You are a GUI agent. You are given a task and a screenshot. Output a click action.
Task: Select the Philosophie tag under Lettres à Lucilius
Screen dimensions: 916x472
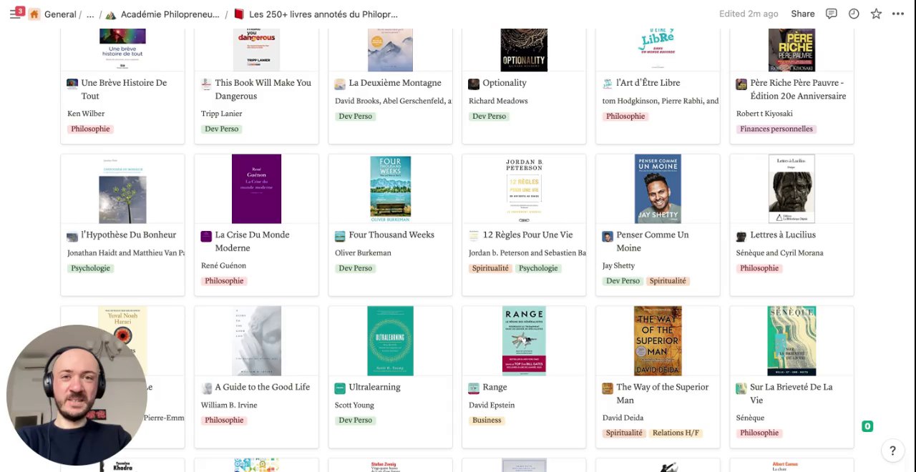click(759, 268)
